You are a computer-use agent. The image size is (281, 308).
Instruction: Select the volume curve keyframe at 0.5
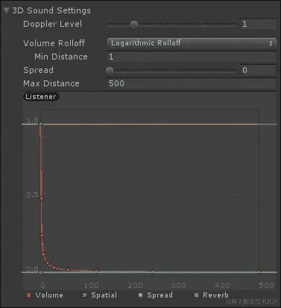[41, 198]
